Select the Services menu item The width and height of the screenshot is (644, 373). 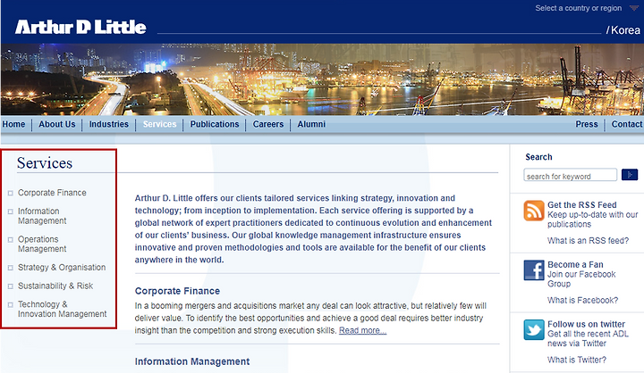(x=159, y=124)
